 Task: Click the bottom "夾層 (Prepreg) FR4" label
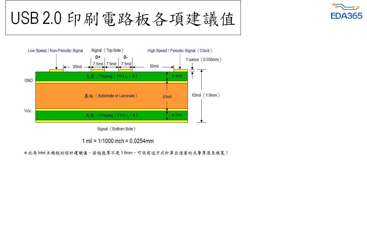tap(112, 115)
